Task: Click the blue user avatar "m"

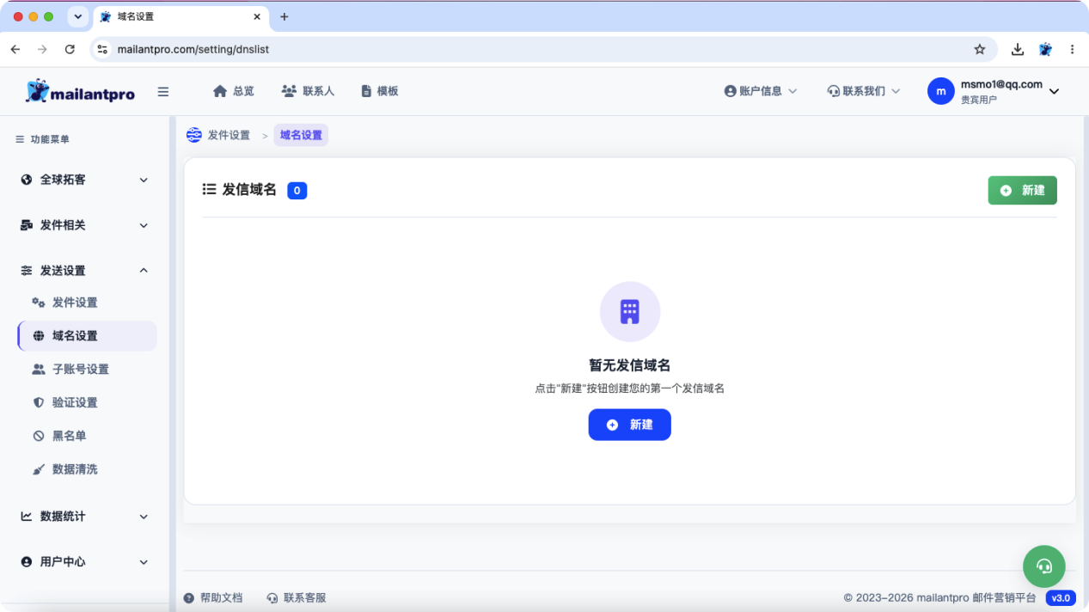Action: pyautogui.click(x=941, y=91)
